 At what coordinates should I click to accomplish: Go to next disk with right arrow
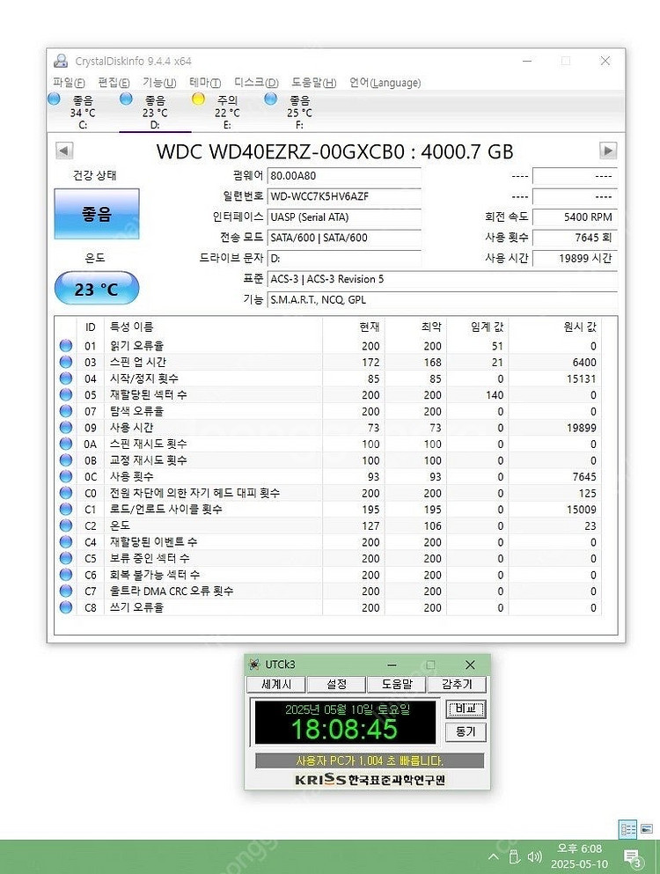(x=607, y=151)
